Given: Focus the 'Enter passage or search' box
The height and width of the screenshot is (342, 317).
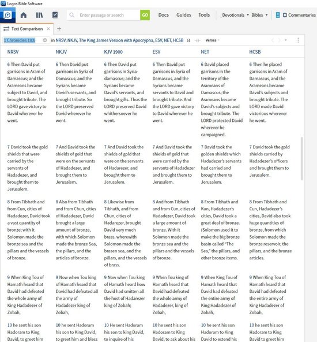Looking at the screenshot, I should [108, 15].
